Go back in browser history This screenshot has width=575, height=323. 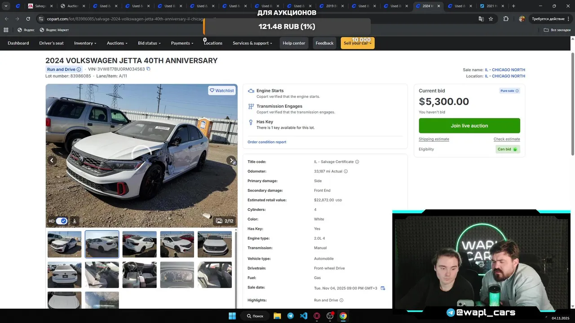(6, 19)
